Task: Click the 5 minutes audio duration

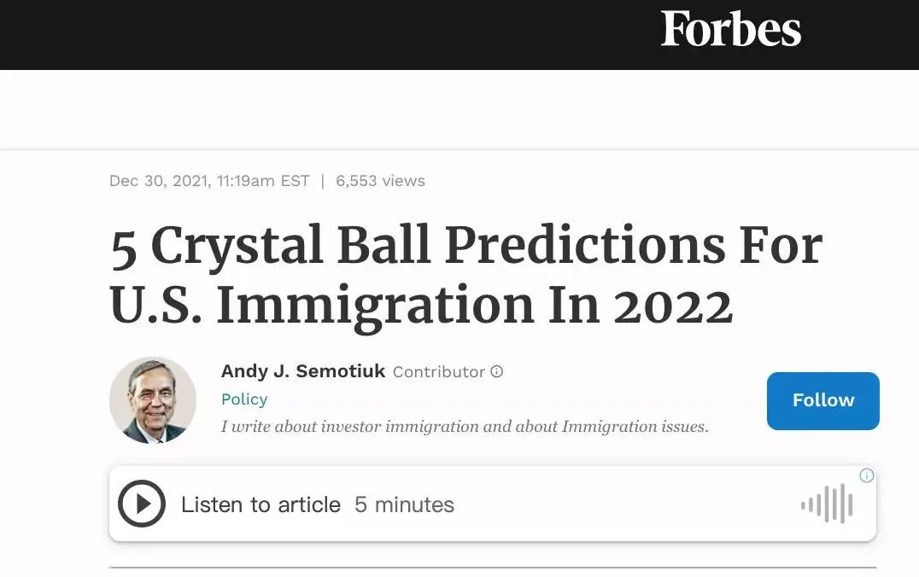Action: (x=404, y=504)
